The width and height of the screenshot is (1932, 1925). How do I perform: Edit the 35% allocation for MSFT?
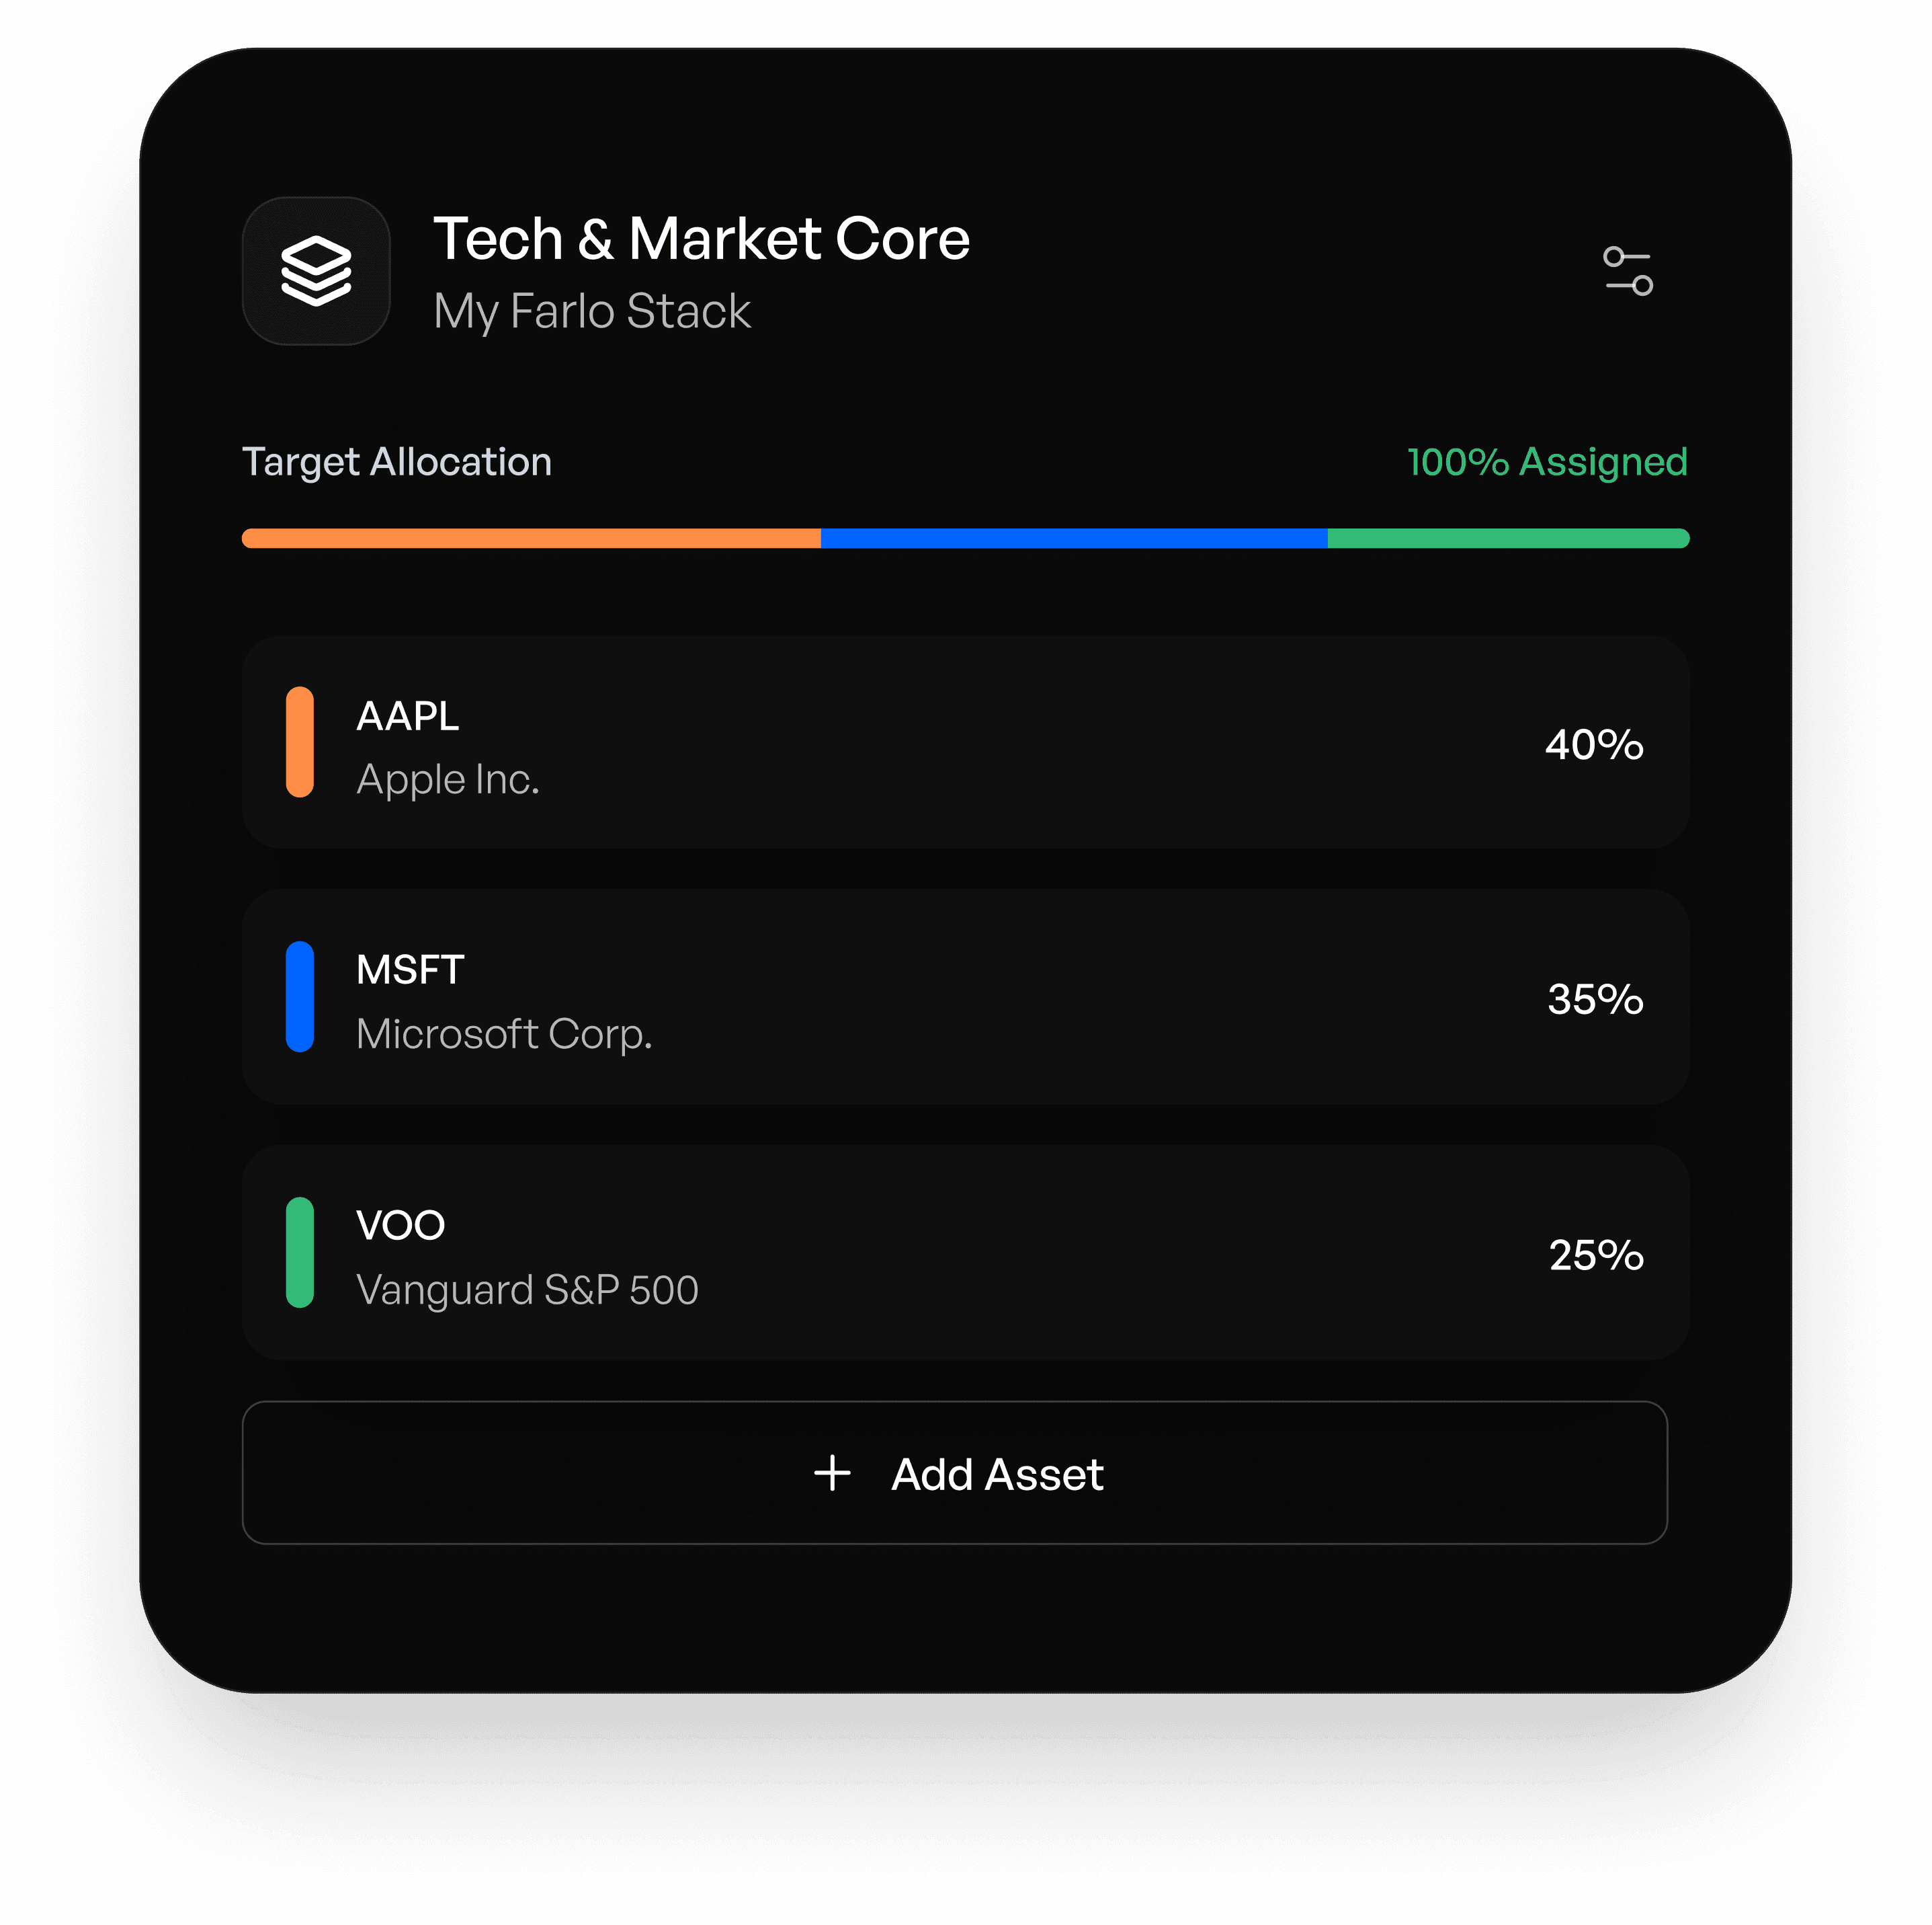coord(1595,998)
